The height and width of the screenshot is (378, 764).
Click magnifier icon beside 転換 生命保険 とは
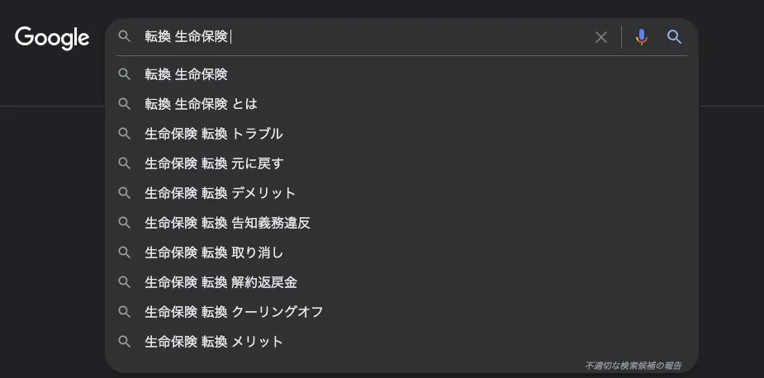(125, 104)
